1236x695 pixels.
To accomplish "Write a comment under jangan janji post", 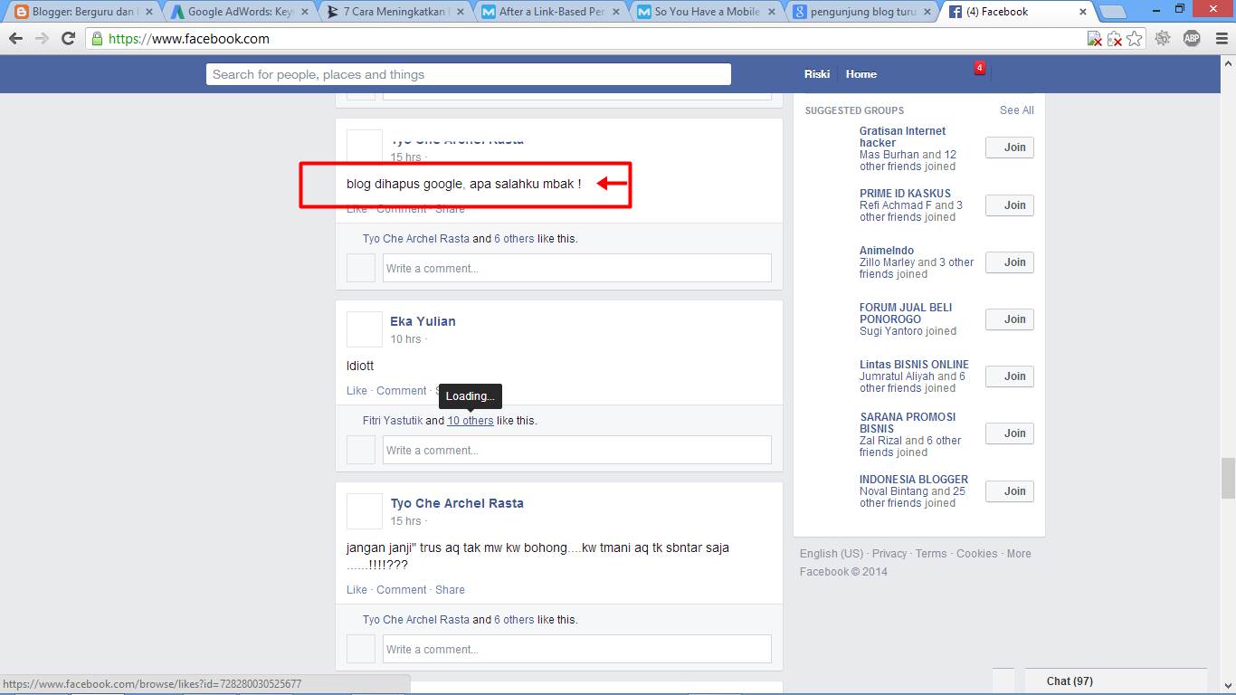I will pyautogui.click(x=577, y=649).
